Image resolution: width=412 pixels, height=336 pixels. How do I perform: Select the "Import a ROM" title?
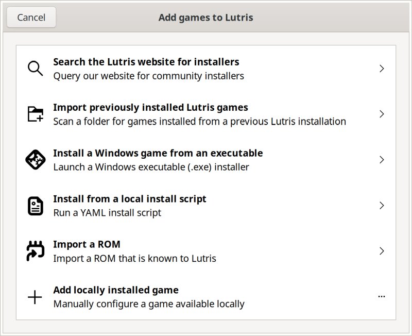point(87,244)
